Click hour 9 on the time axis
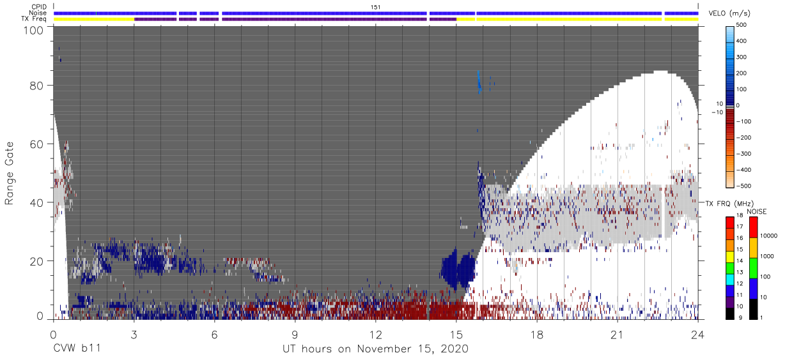785x362 pixels. pos(295,334)
